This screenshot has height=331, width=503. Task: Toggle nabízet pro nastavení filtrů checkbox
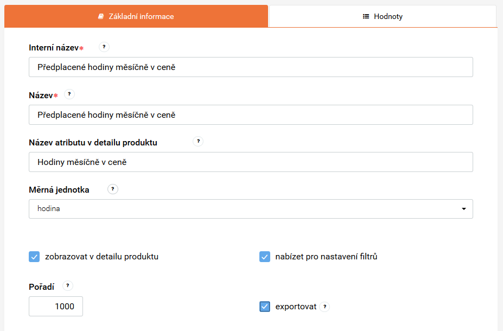pos(265,257)
